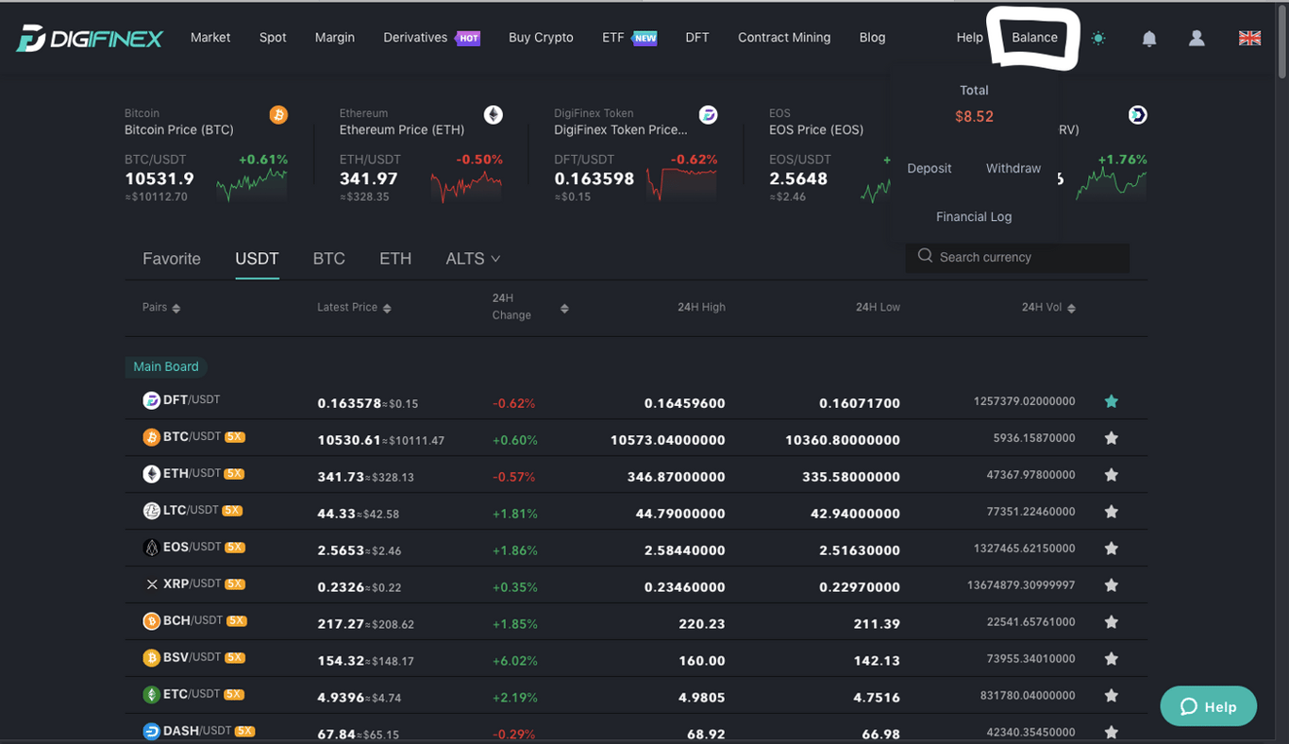1289x744 pixels.
Task: Click the DFT coin icon in table
Action: [151, 400]
